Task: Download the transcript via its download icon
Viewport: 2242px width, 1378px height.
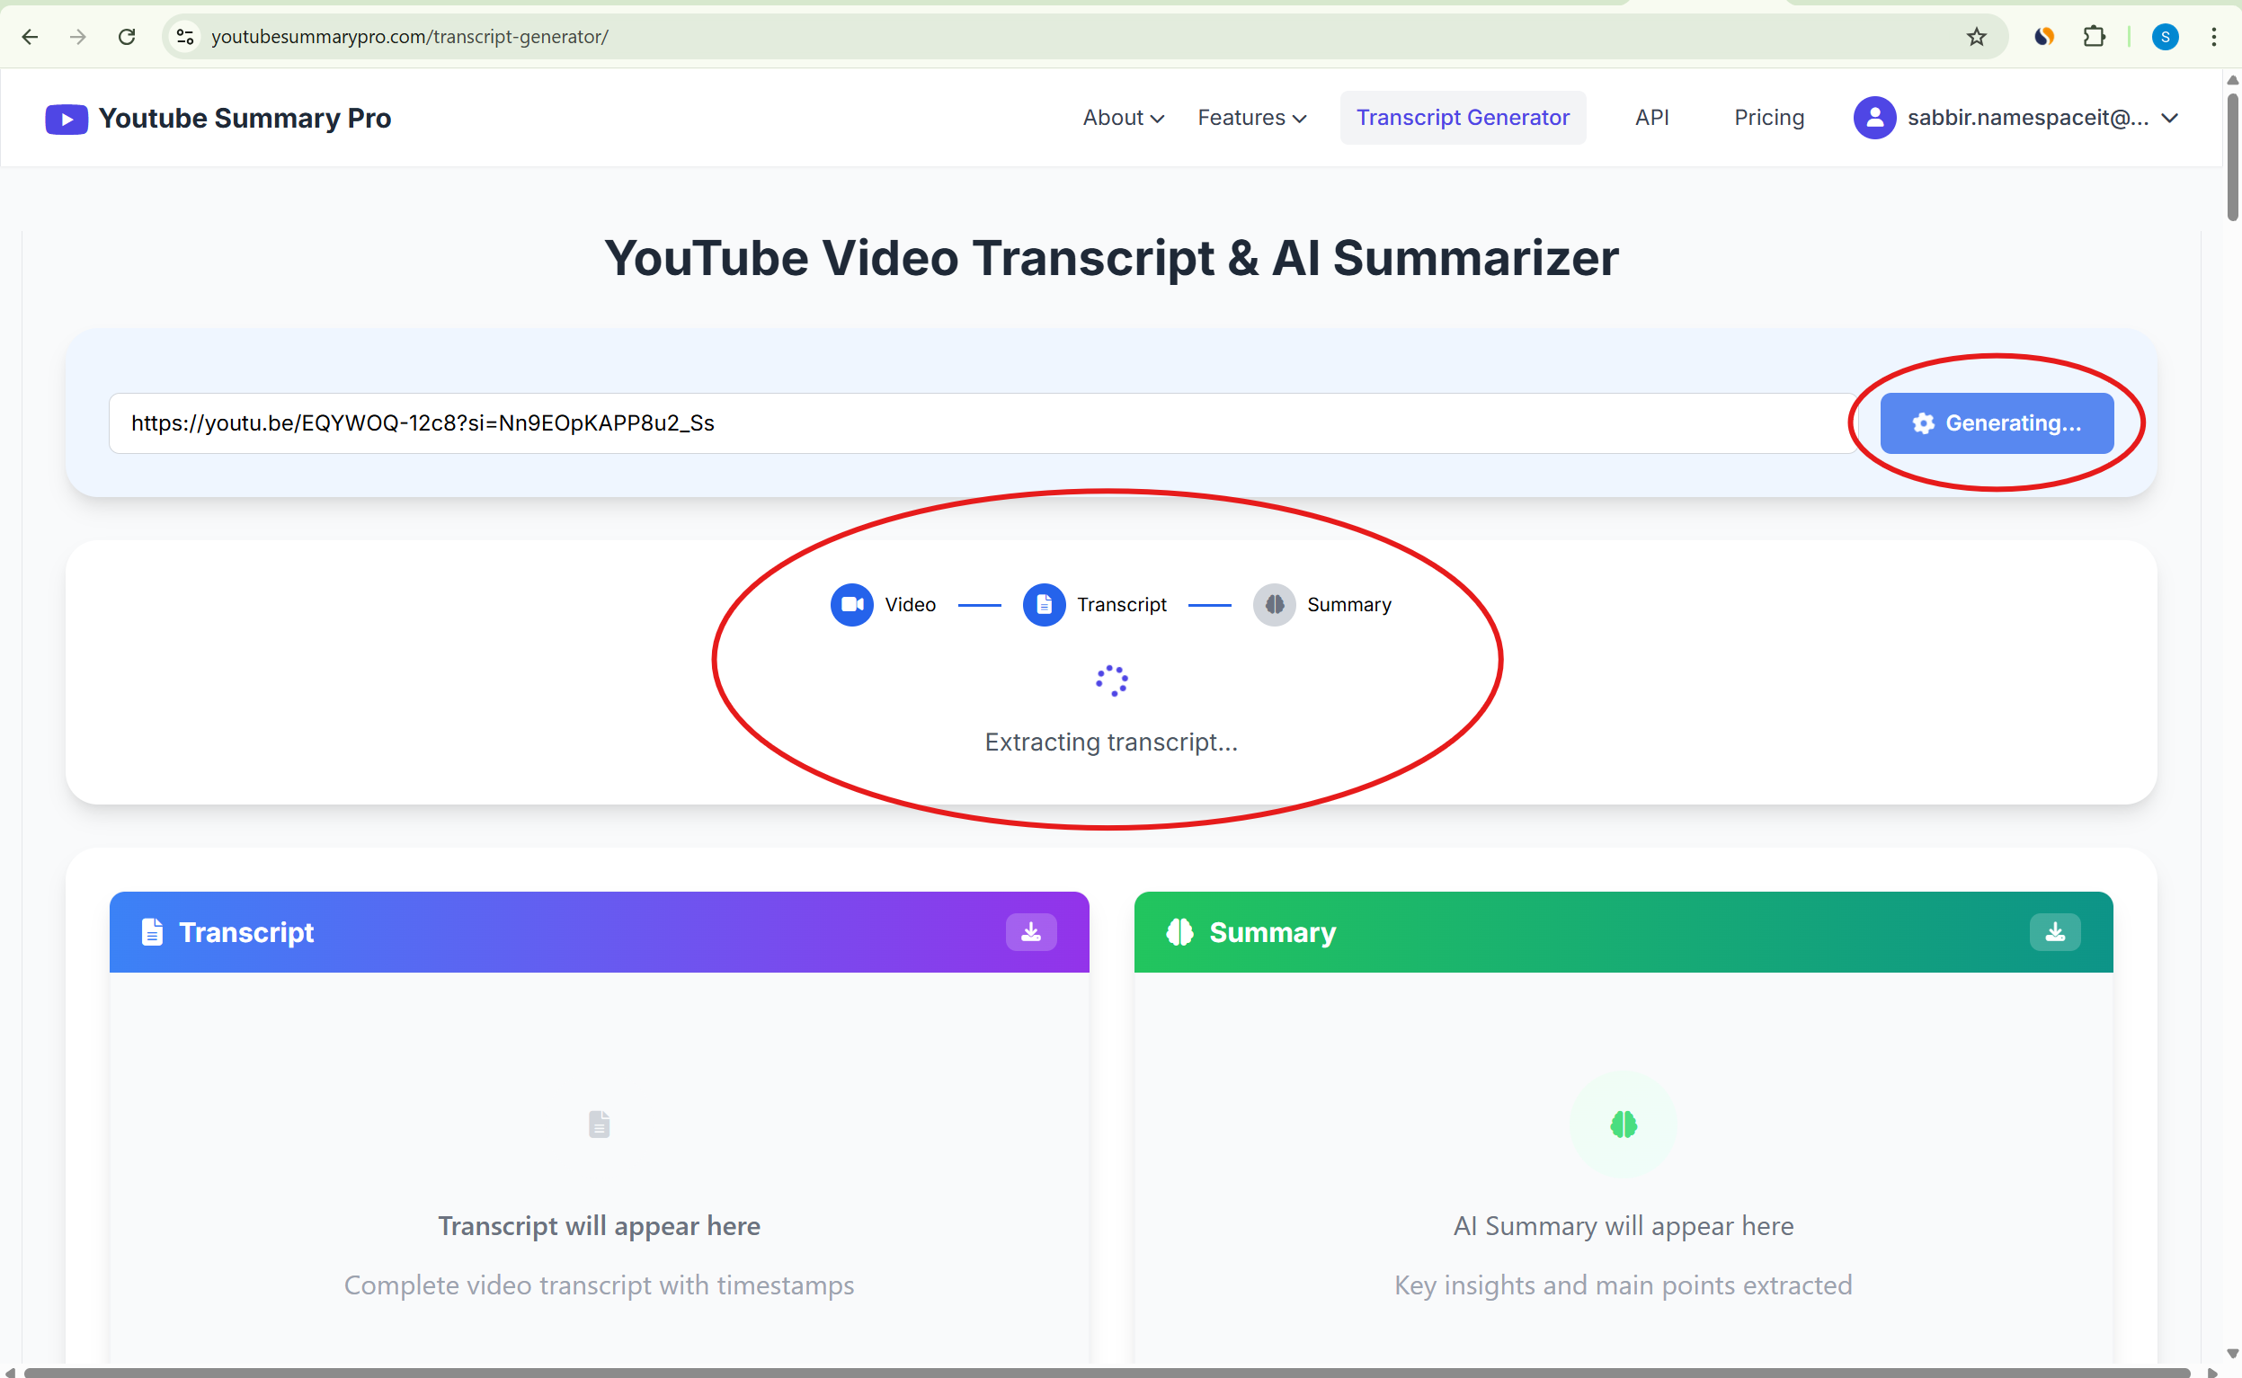Action: pyautogui.click(x=1031, y=931)
